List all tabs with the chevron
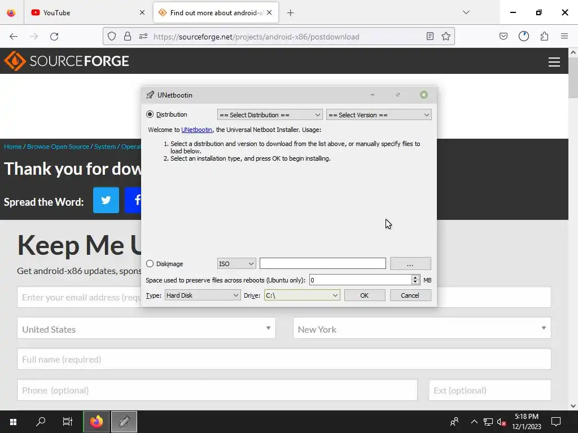 click(x=466, y=12)
